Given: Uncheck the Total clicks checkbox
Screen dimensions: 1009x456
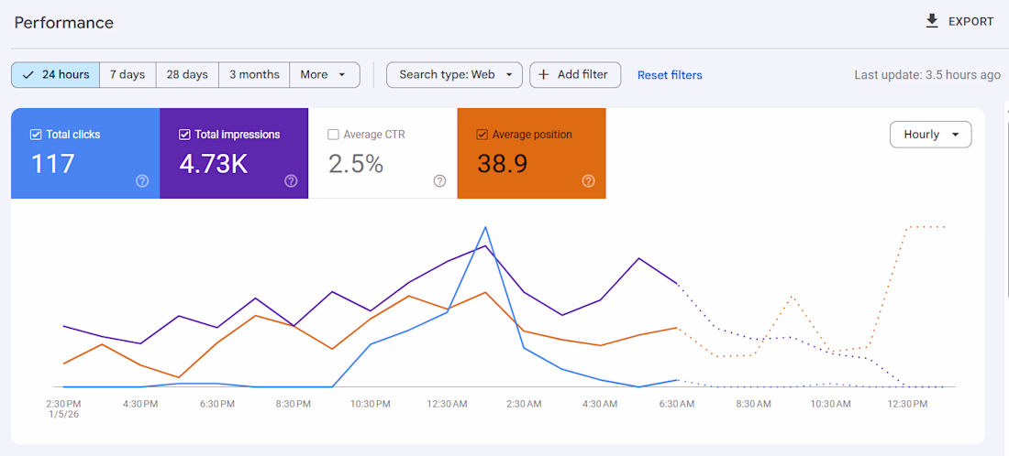Looking at the screenshot, I should (x=36, y=135).
